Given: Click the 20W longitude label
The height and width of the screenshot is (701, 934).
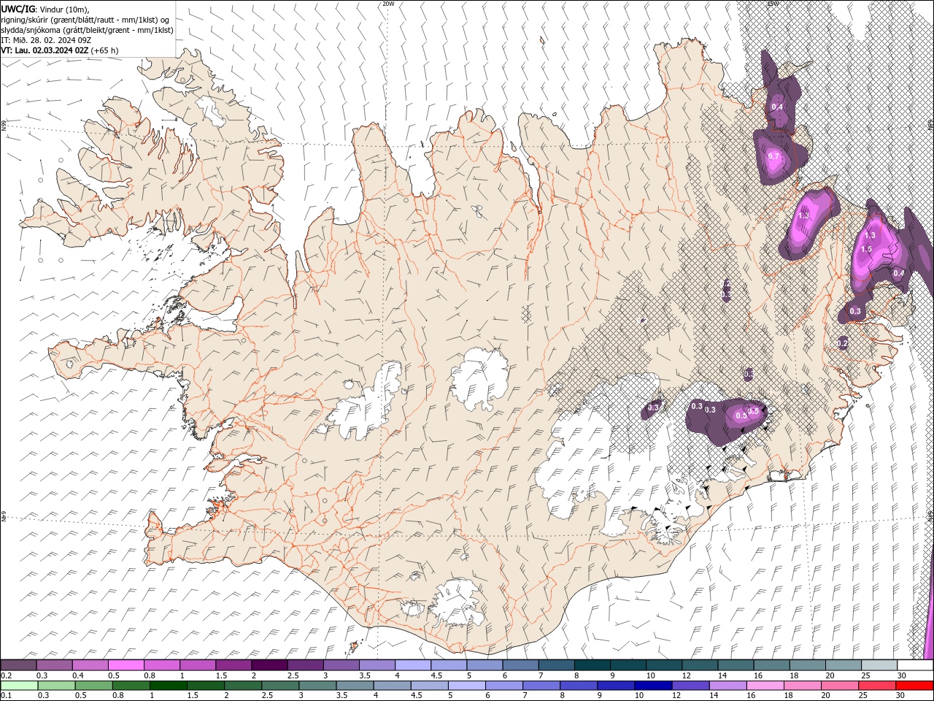Looking at the screenshot, I should pos(388,4).
